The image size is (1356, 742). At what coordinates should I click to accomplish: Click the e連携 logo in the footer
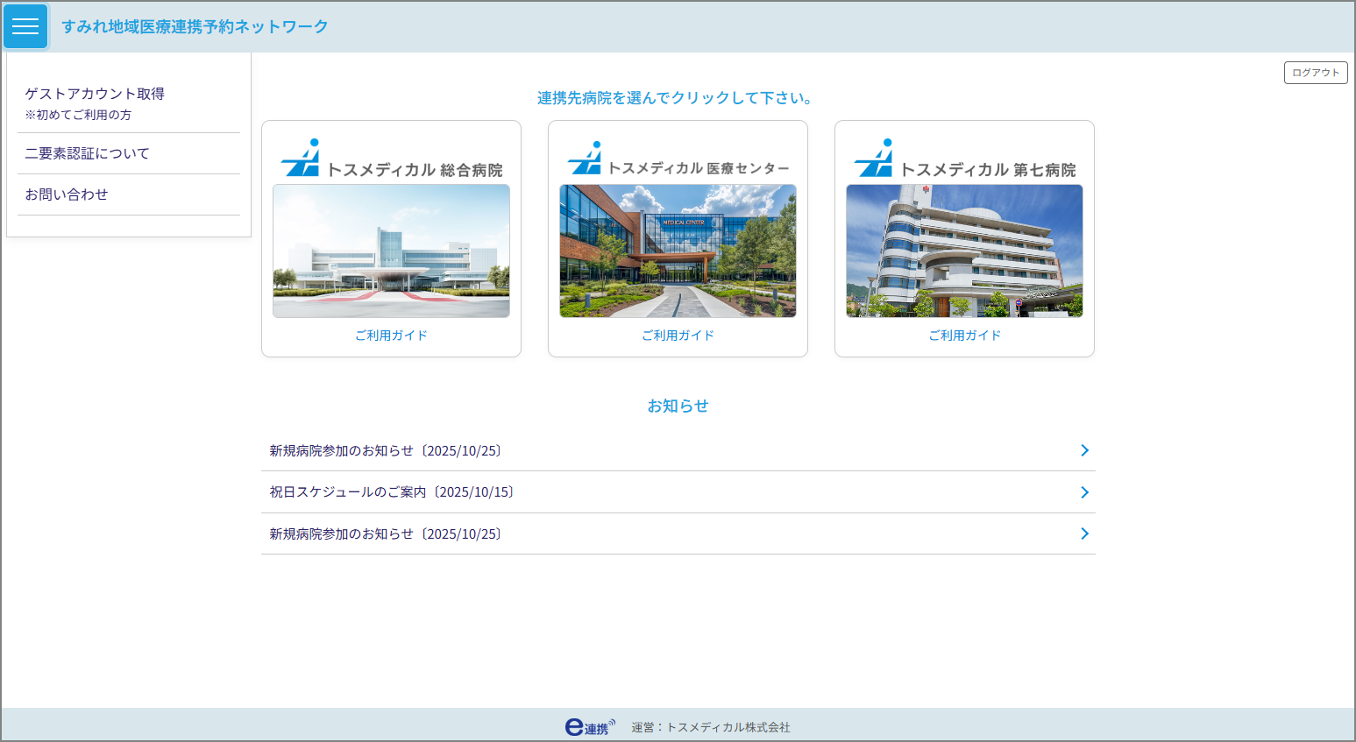[590, 727]
